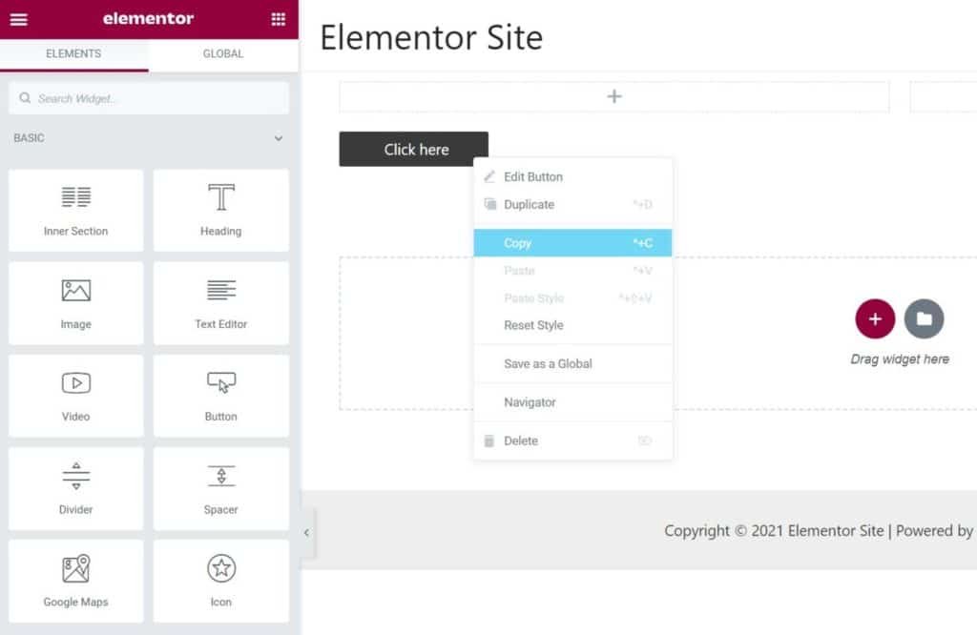The height and width of the screenshot is (635, 977).
Task: Focus the Search Widget input field
Action: click(148, 98)
